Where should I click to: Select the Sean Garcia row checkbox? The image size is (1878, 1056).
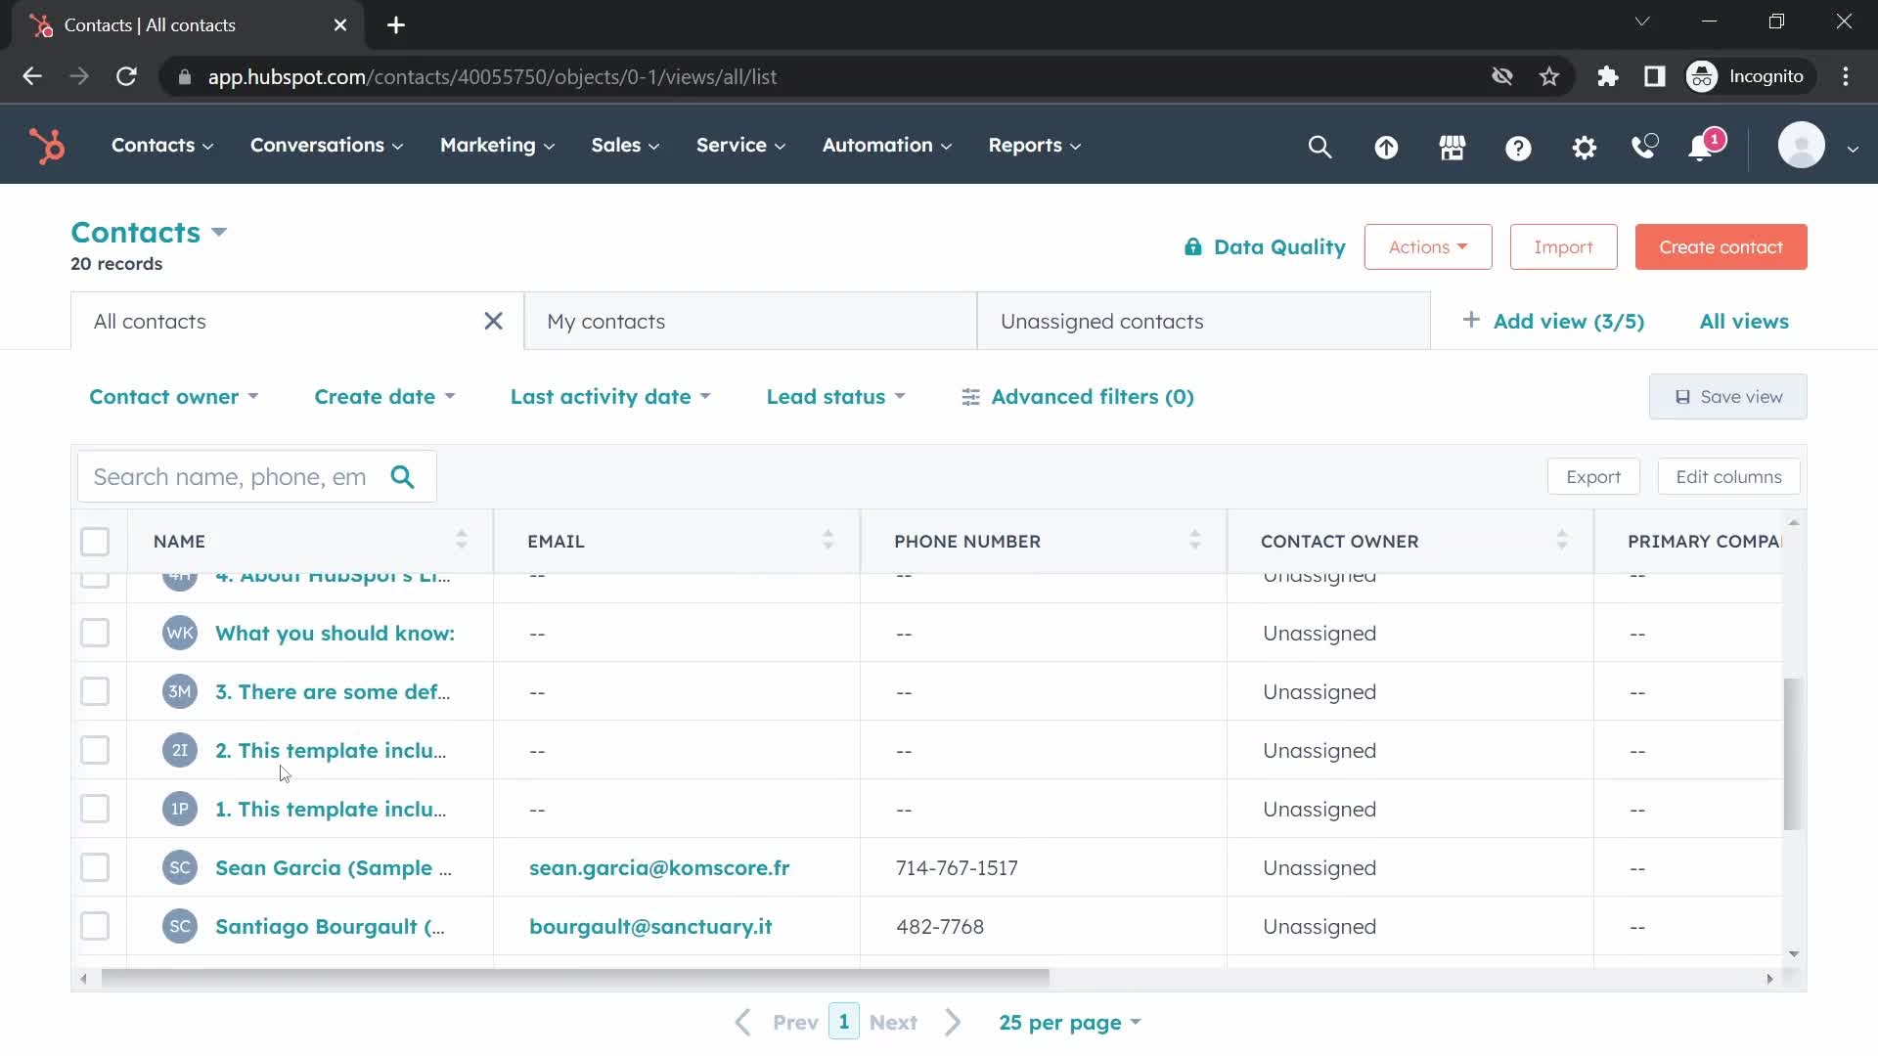95,868
